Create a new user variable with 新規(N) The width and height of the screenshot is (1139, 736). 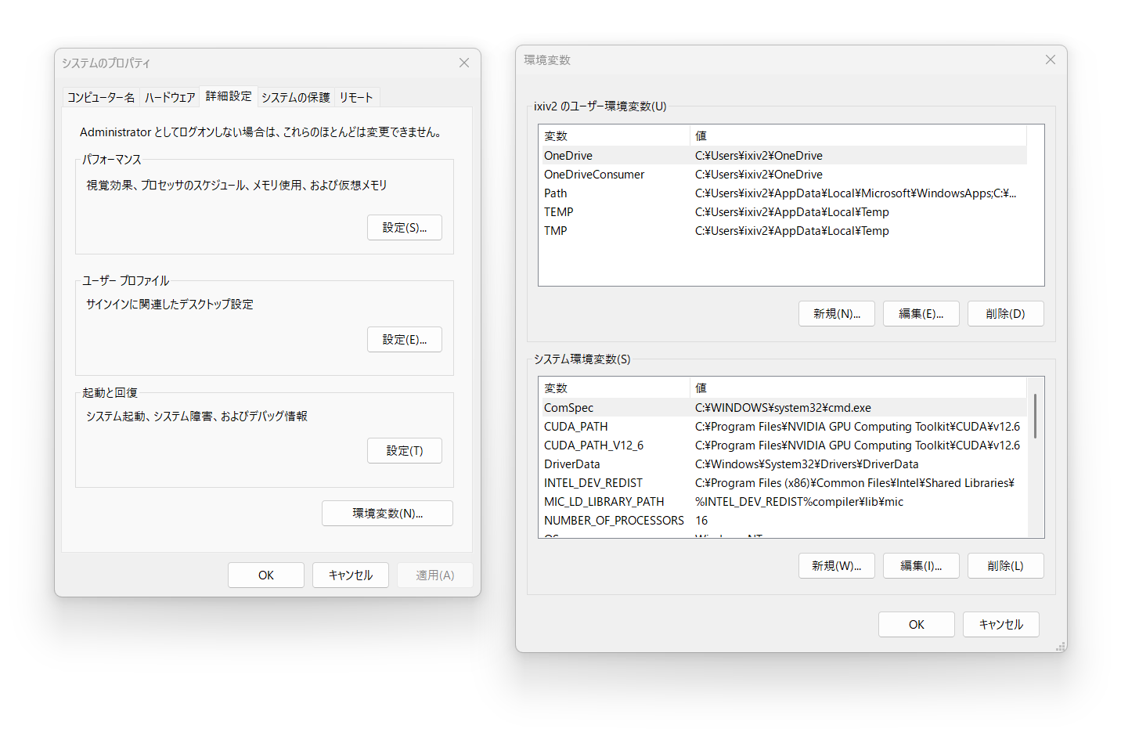pos(836,313)
